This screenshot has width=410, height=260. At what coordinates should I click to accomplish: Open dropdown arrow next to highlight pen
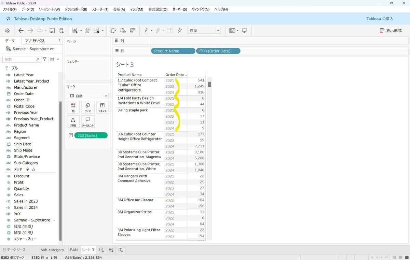pos(151,31)
